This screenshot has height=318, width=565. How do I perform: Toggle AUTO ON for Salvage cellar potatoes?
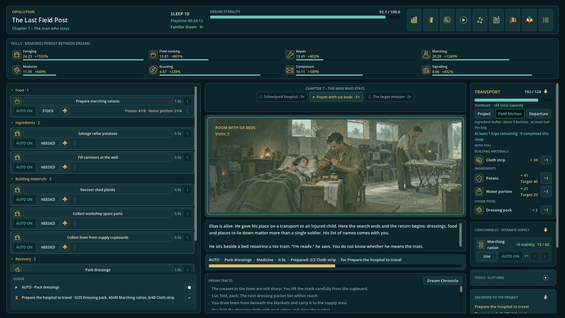[24, 143]
